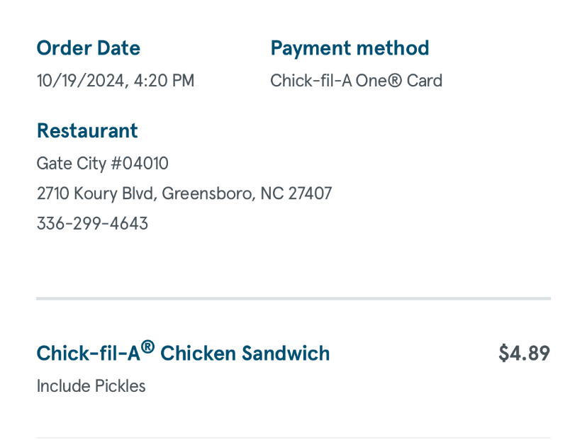Click the 27407 zip code
587x440 pixels.
(x=310, y=193)
